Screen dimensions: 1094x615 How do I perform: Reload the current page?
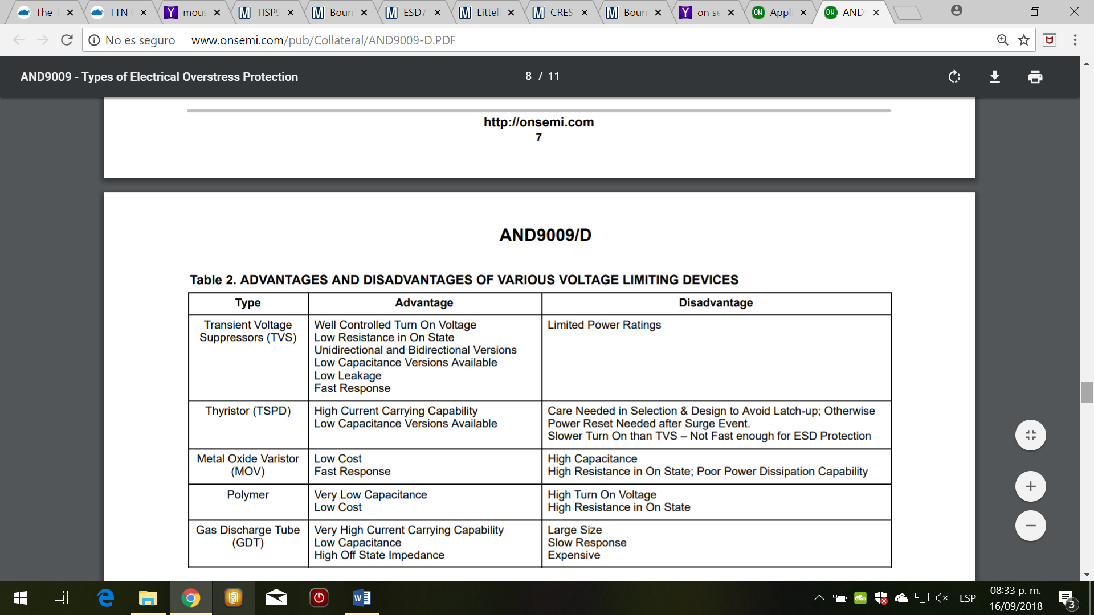(x=67, y=40)
